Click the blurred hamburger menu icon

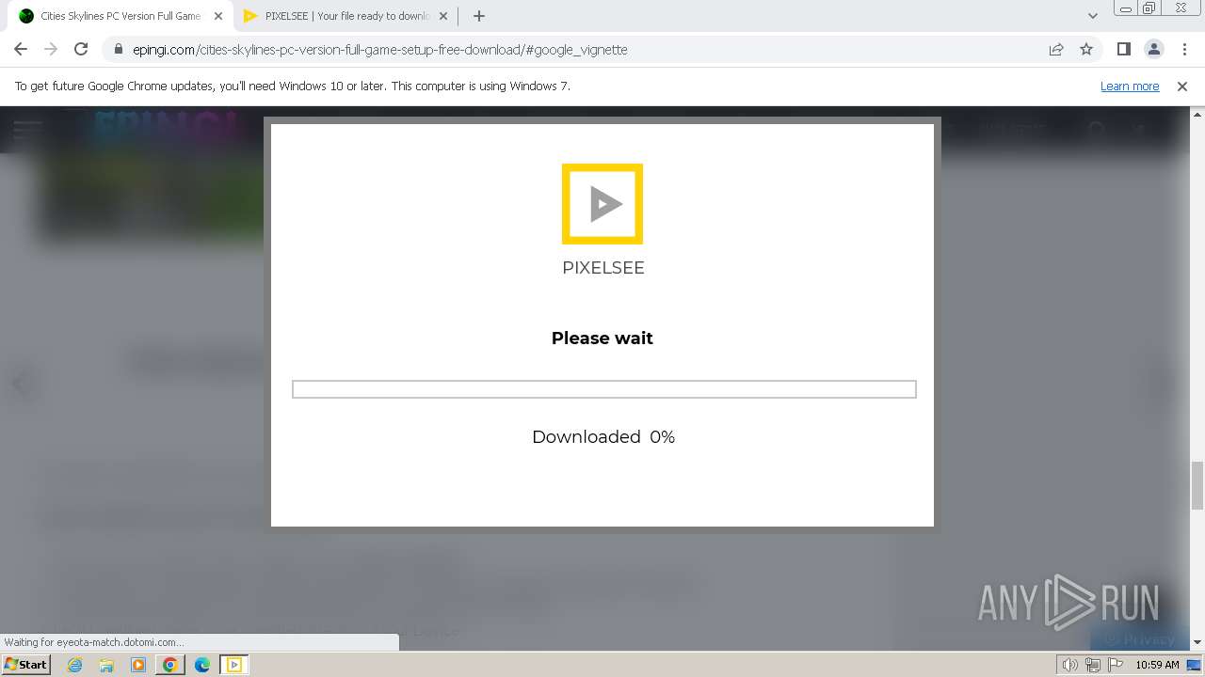[x=27, y=129]
